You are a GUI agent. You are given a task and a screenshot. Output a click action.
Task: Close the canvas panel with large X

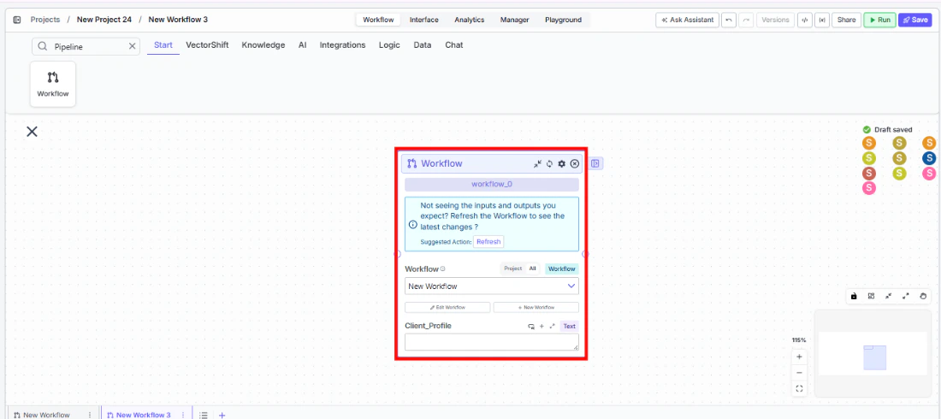pyautogui.click(x=32, y=132)
